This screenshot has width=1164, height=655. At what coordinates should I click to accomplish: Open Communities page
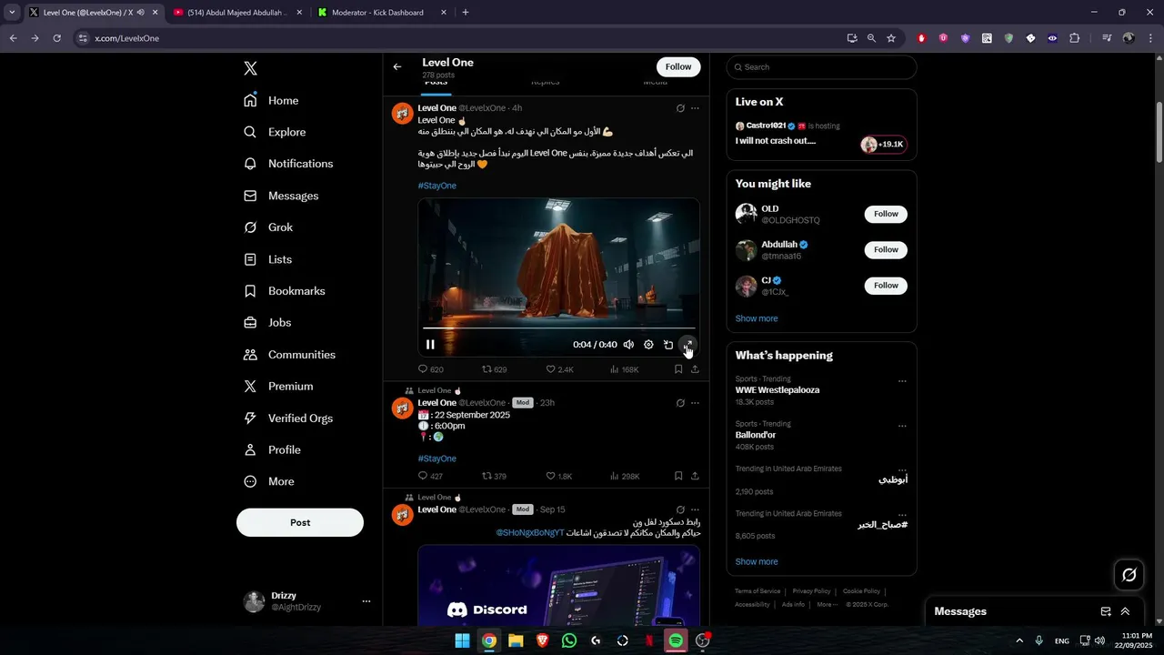[289, 355]
